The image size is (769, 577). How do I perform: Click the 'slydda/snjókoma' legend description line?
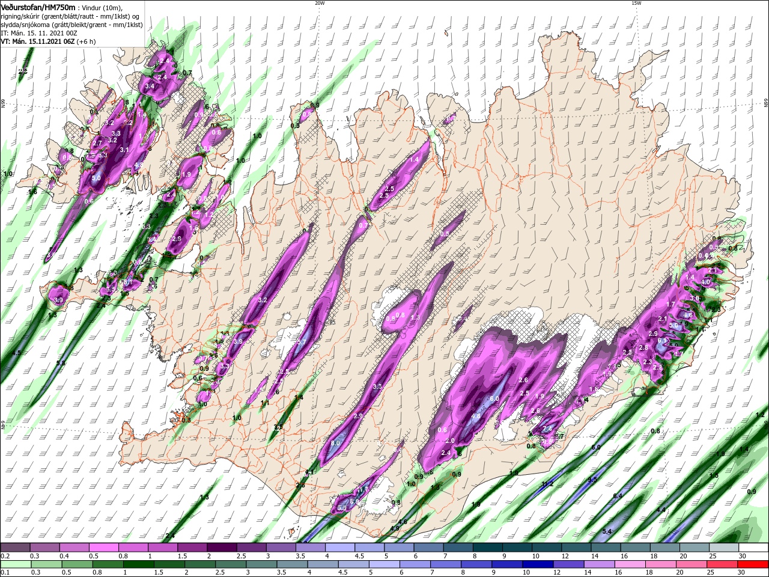71,25
